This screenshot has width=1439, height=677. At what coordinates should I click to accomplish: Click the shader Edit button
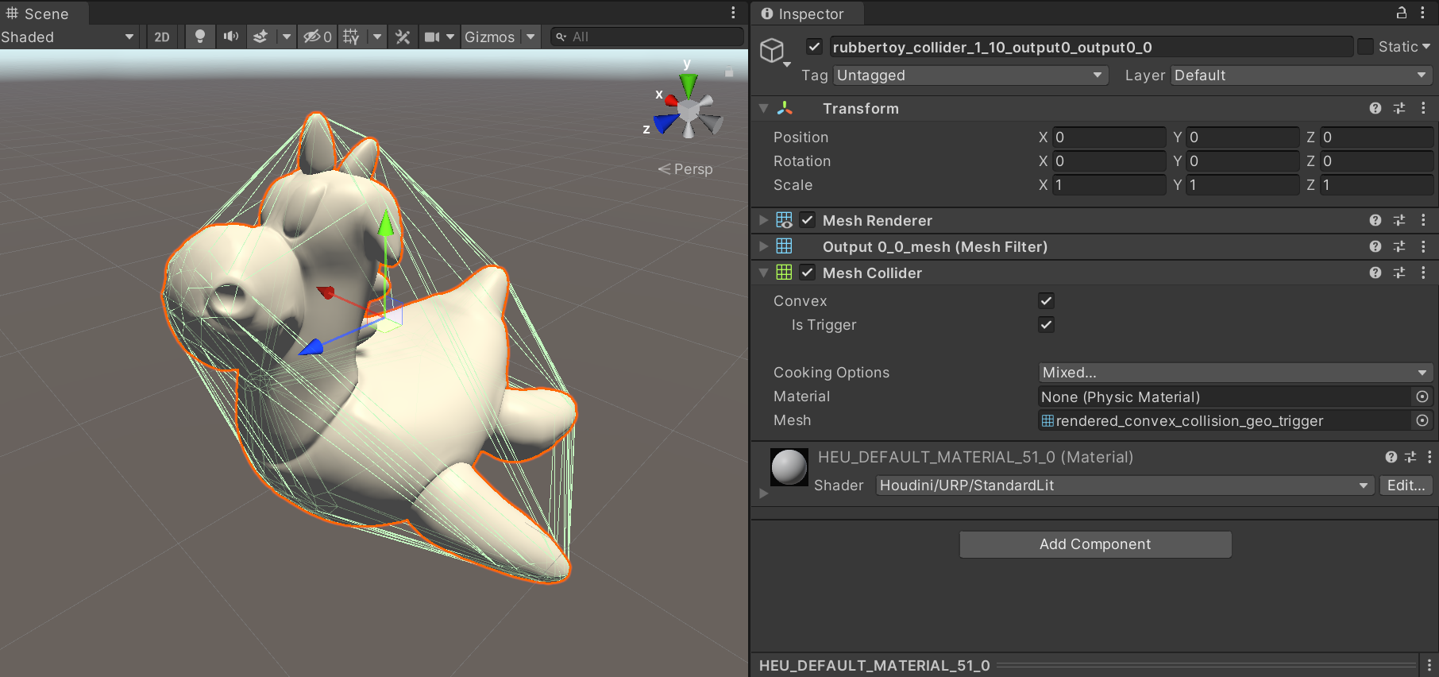pos(1406,485)
